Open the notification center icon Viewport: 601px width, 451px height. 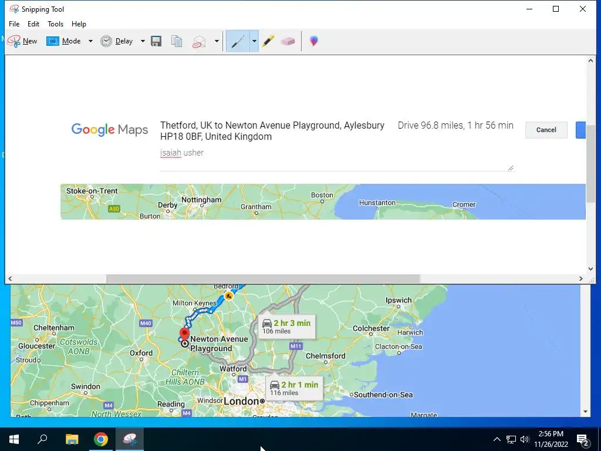583,439
